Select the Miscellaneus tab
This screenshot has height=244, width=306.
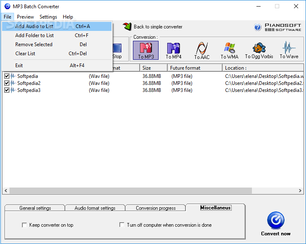pyautogui.click(x=216, y=208)
